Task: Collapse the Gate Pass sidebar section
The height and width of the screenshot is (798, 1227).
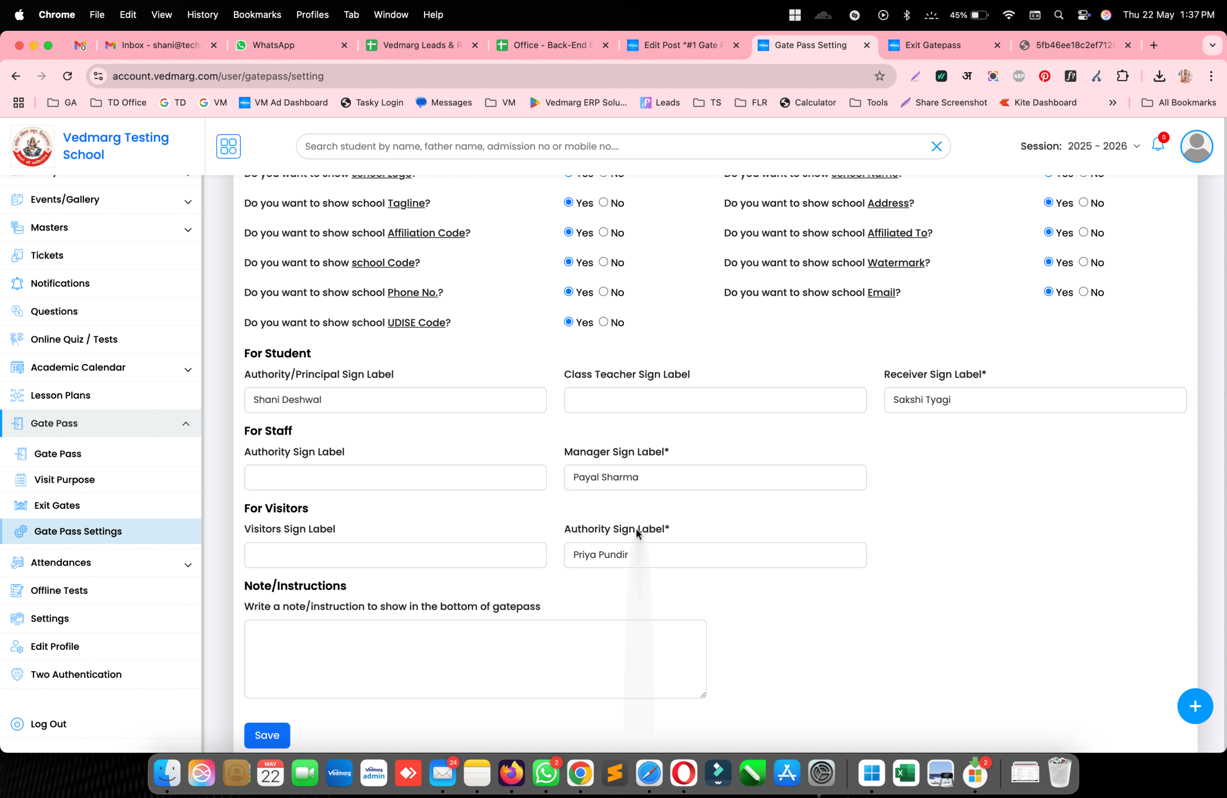Action: click(x=185, y=423)
